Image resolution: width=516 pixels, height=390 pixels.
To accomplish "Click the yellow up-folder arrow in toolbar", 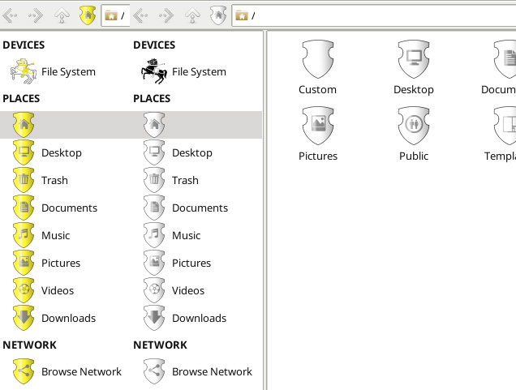I will tap(62, 15).
